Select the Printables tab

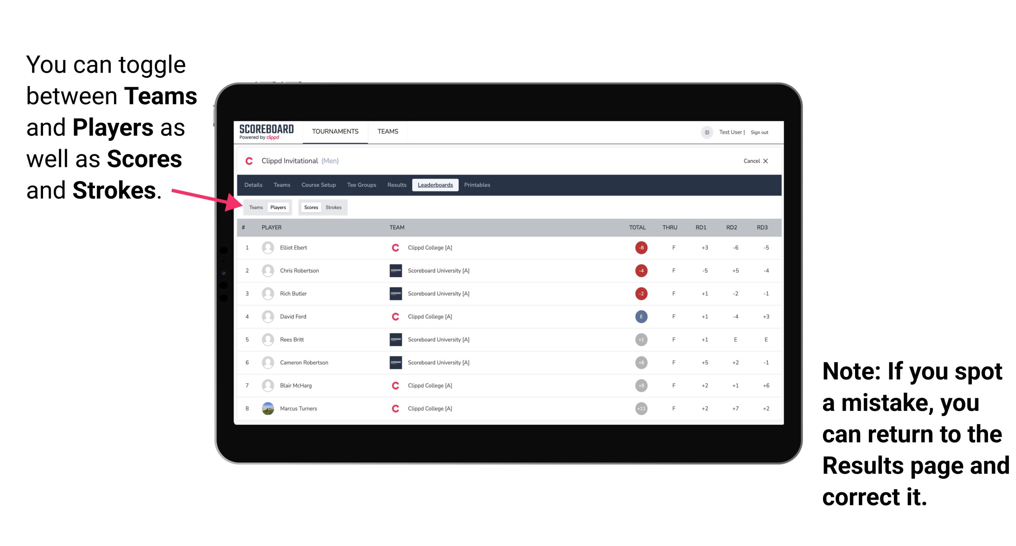(x=478, y=185)
